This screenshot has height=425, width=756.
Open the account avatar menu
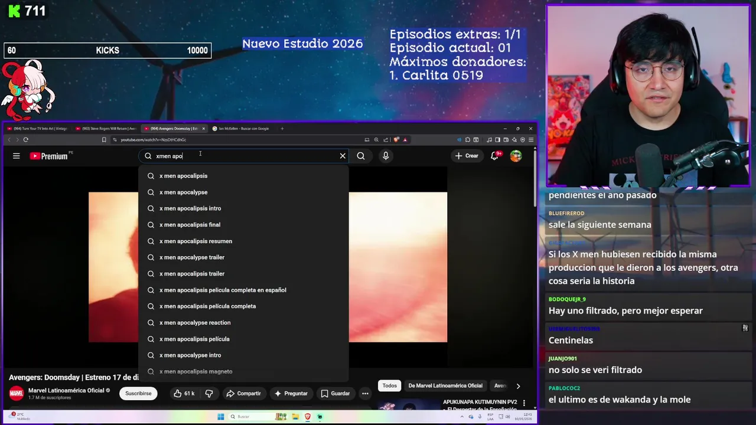[516, 156]
